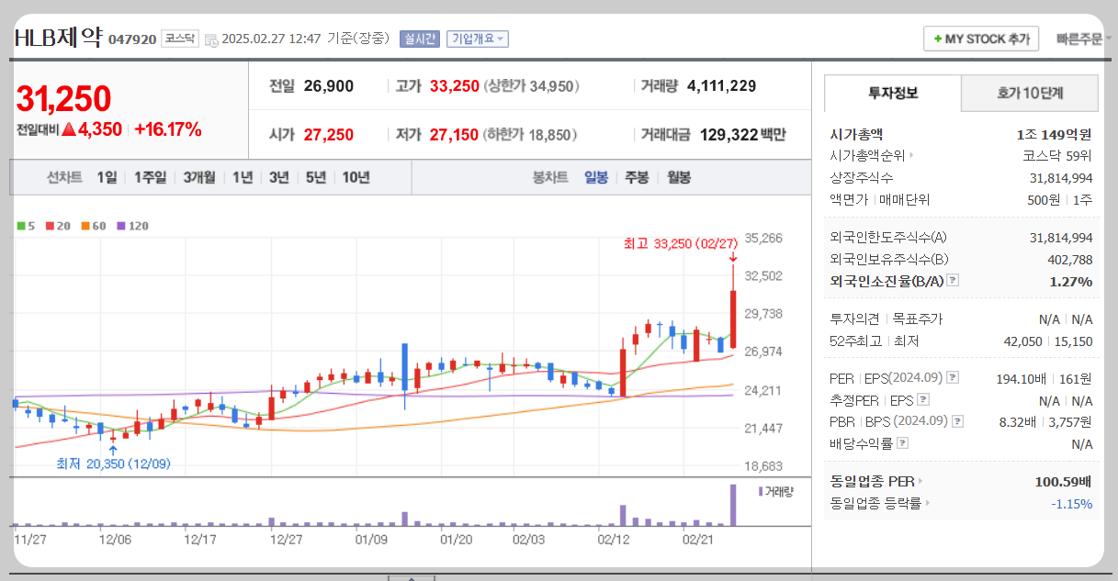Screen dimensions: 1118x581
Task: Click purple 120-day moving average legend
Action: (132, 226)
